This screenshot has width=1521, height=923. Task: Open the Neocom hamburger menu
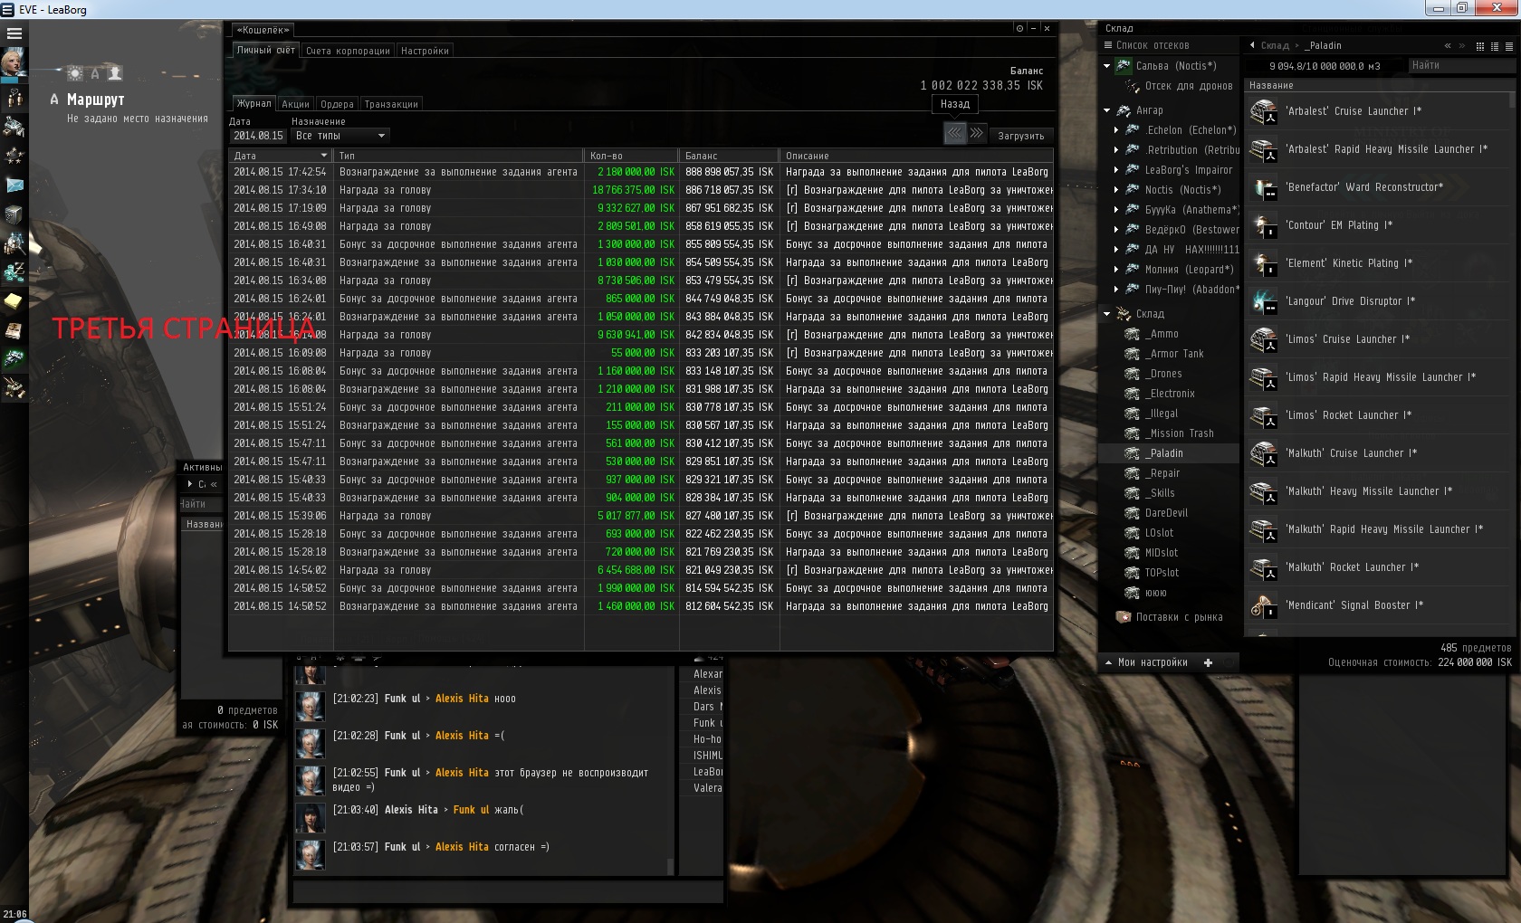(x=14, y=33)
